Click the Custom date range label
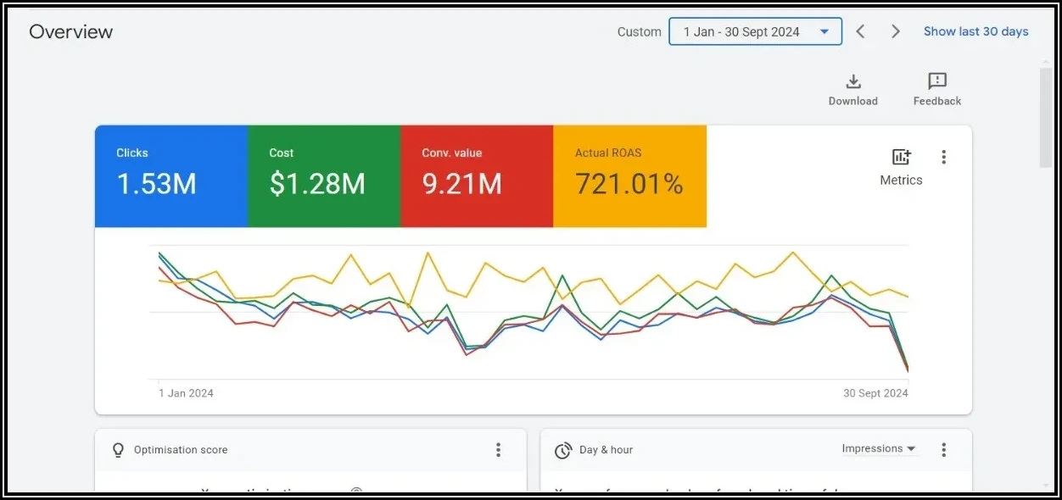This screenshot has height=500, width=1062. pyautogui.click(x=639, y=32)
